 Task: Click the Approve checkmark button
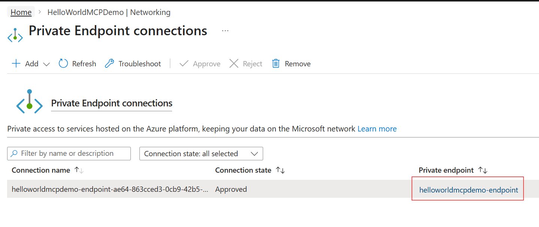pyautogui.click(x=200, y=64)
